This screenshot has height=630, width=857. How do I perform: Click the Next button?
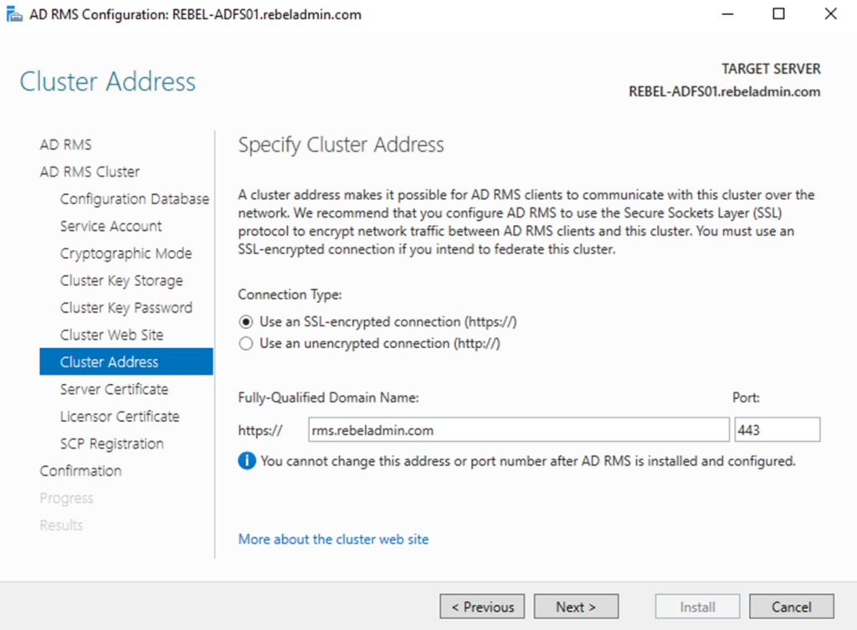coord(576,606)
